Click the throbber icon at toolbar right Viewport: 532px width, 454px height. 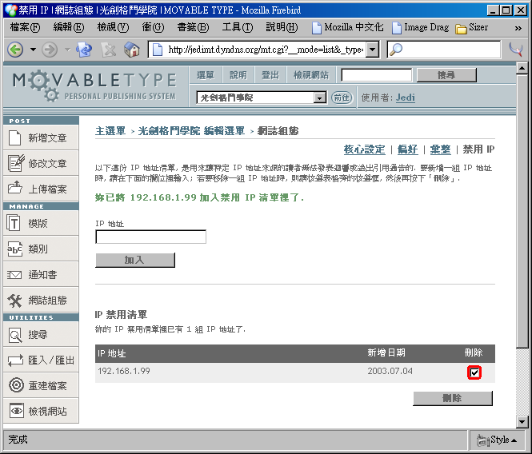coord(516,50)
